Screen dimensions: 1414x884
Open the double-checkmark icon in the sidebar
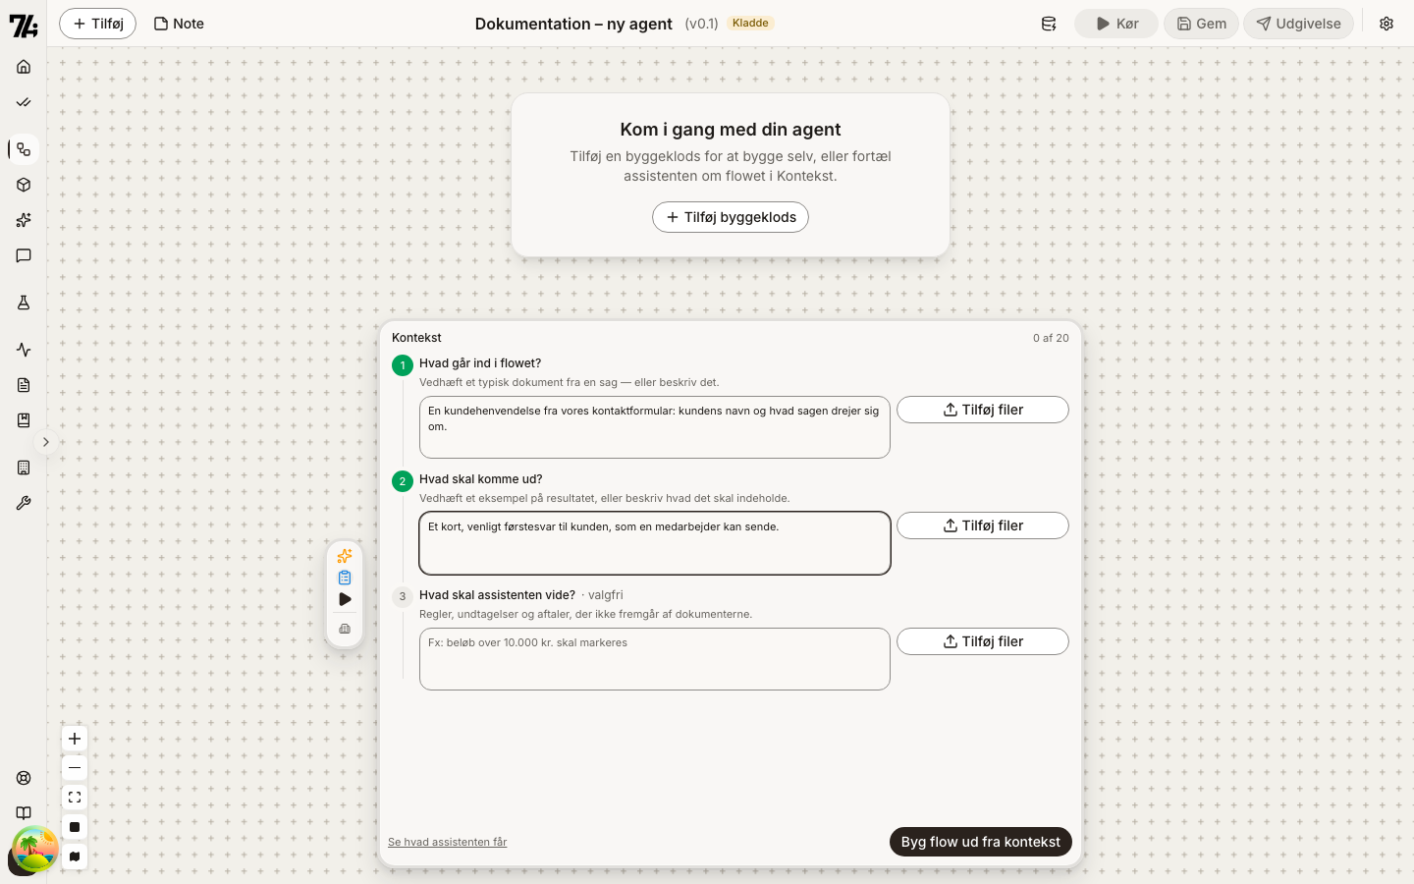click(24, 102)
